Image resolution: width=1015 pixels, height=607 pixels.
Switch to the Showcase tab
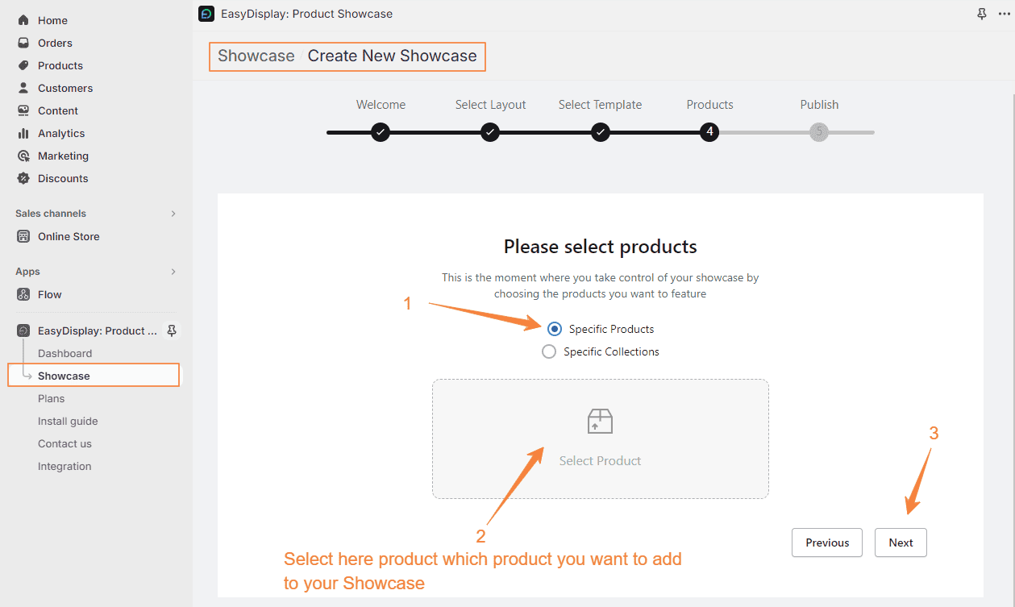click(256, 56)
